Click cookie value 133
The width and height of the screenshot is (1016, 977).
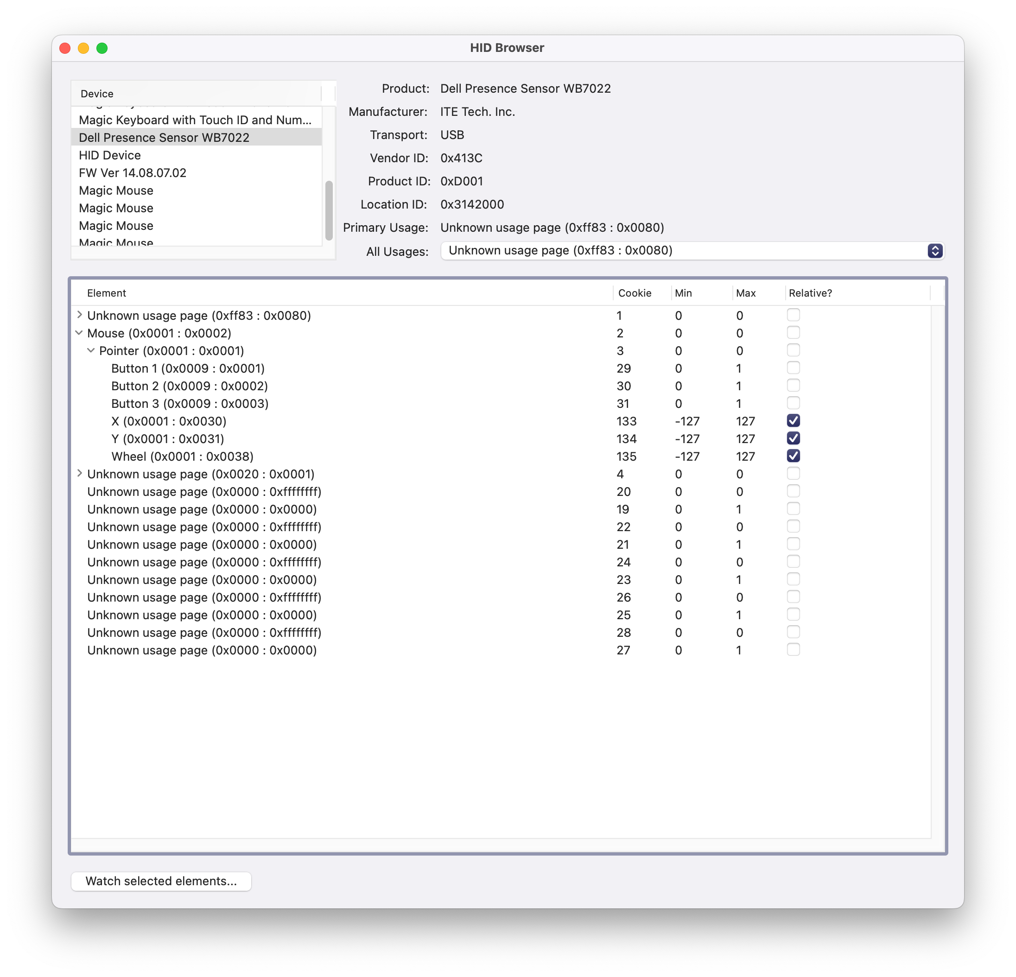pyautogui.click(x=626, y=421)
